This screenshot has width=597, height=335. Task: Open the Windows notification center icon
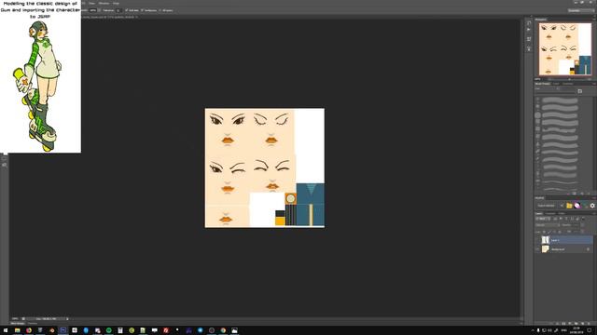pyautogui.click(x=590, y=330)
